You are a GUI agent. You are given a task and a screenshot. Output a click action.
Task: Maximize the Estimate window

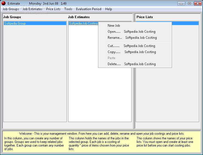(x=189, y=3)
